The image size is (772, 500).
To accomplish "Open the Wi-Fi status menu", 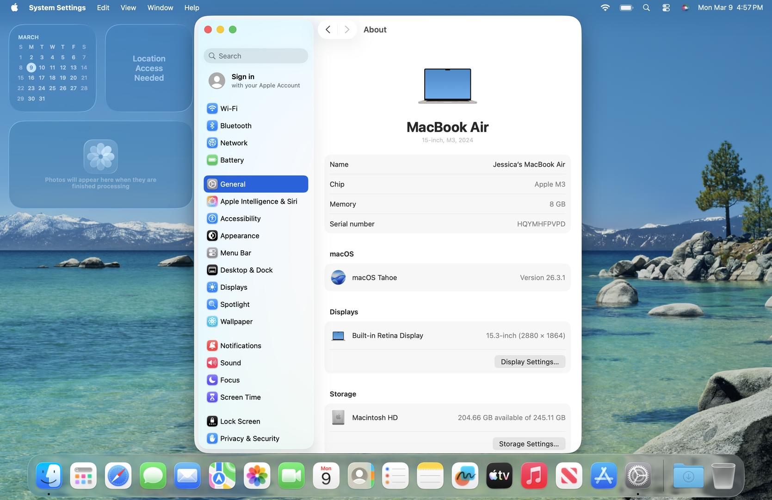I will (x=605, y=8).
